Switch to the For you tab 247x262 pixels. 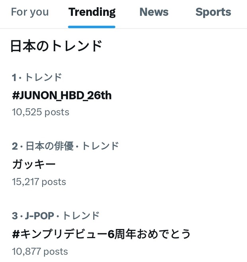pos(30,12)
